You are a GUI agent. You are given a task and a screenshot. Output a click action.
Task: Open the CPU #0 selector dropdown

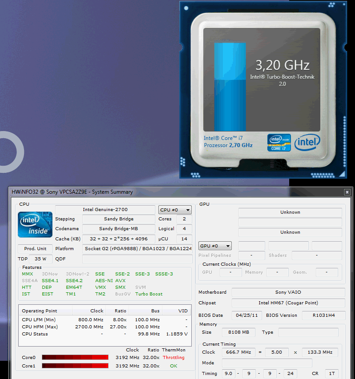click(x=175, y=210)
